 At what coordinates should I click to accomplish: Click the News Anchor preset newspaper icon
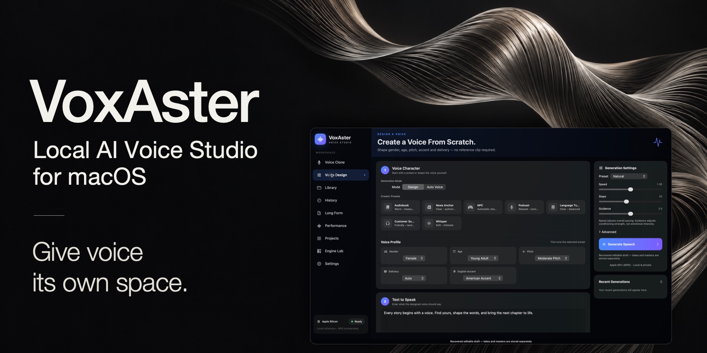click(429, 207)
